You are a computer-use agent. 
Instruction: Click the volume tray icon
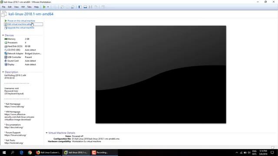[249, 153]
